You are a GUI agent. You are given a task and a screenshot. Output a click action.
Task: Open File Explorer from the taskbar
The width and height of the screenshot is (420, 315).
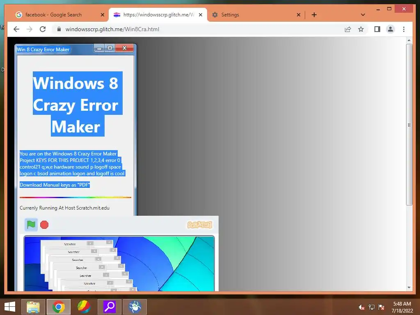tap(33, 307)
